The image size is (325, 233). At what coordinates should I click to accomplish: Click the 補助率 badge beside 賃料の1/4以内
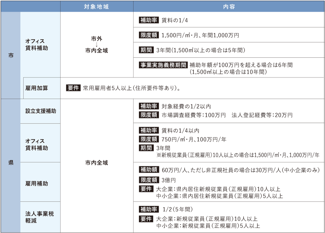(149, 130)
